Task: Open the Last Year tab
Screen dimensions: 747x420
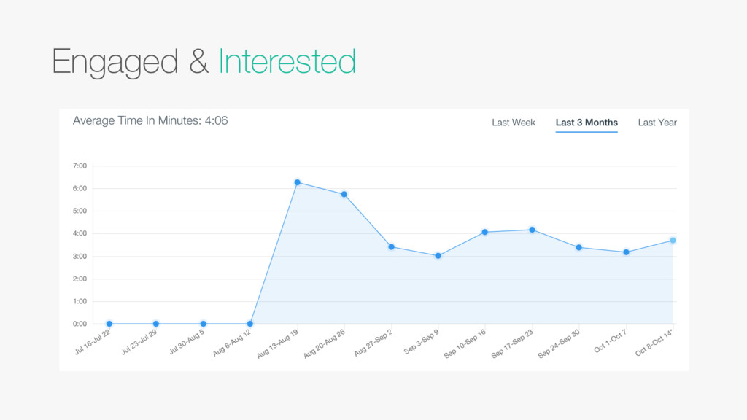Action: click(657, 122)
